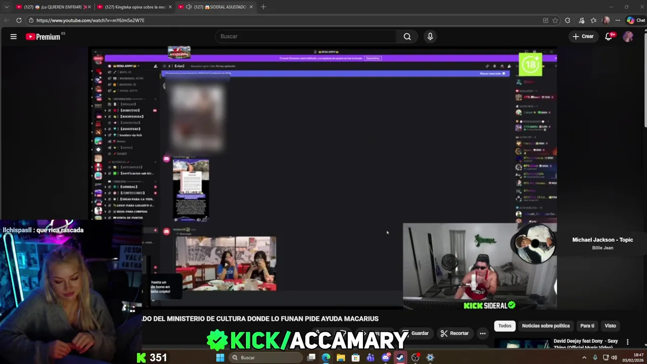Expand the tab search dropdown arrow
The image size is (647, 364).
click(6, 7)
